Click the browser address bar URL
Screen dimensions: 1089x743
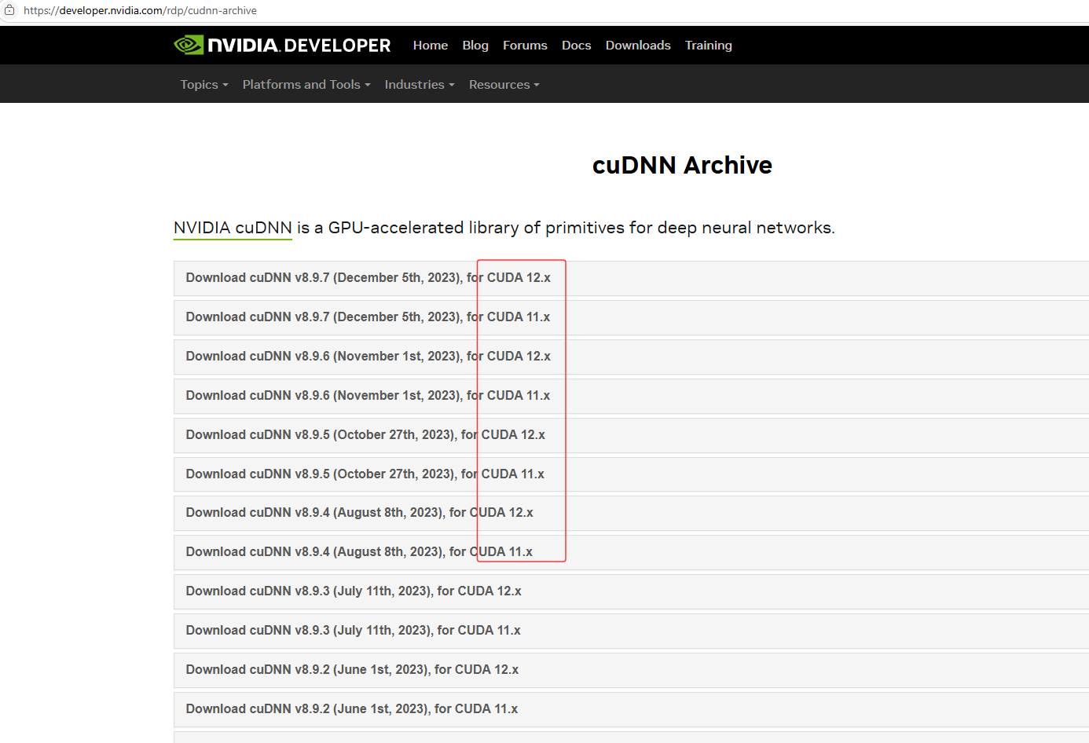140,10
